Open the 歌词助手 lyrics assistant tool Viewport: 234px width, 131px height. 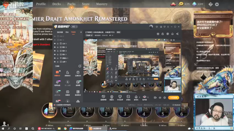78,93
